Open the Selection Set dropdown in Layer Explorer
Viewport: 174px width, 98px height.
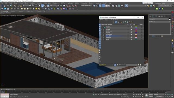[x=131, y=65]
